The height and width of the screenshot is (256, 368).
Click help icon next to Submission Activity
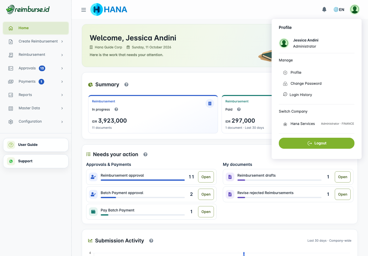click(151, 241)
